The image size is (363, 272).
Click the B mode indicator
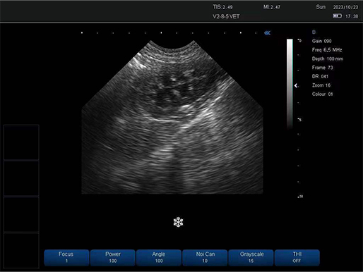[x=314, y=32]
